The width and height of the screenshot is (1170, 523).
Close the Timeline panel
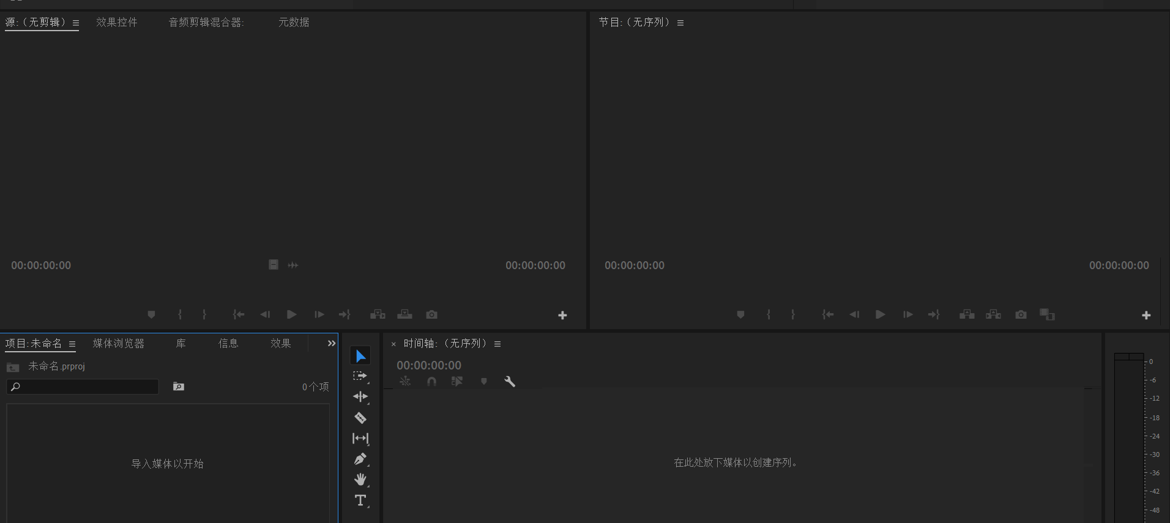tap(393, 344)
